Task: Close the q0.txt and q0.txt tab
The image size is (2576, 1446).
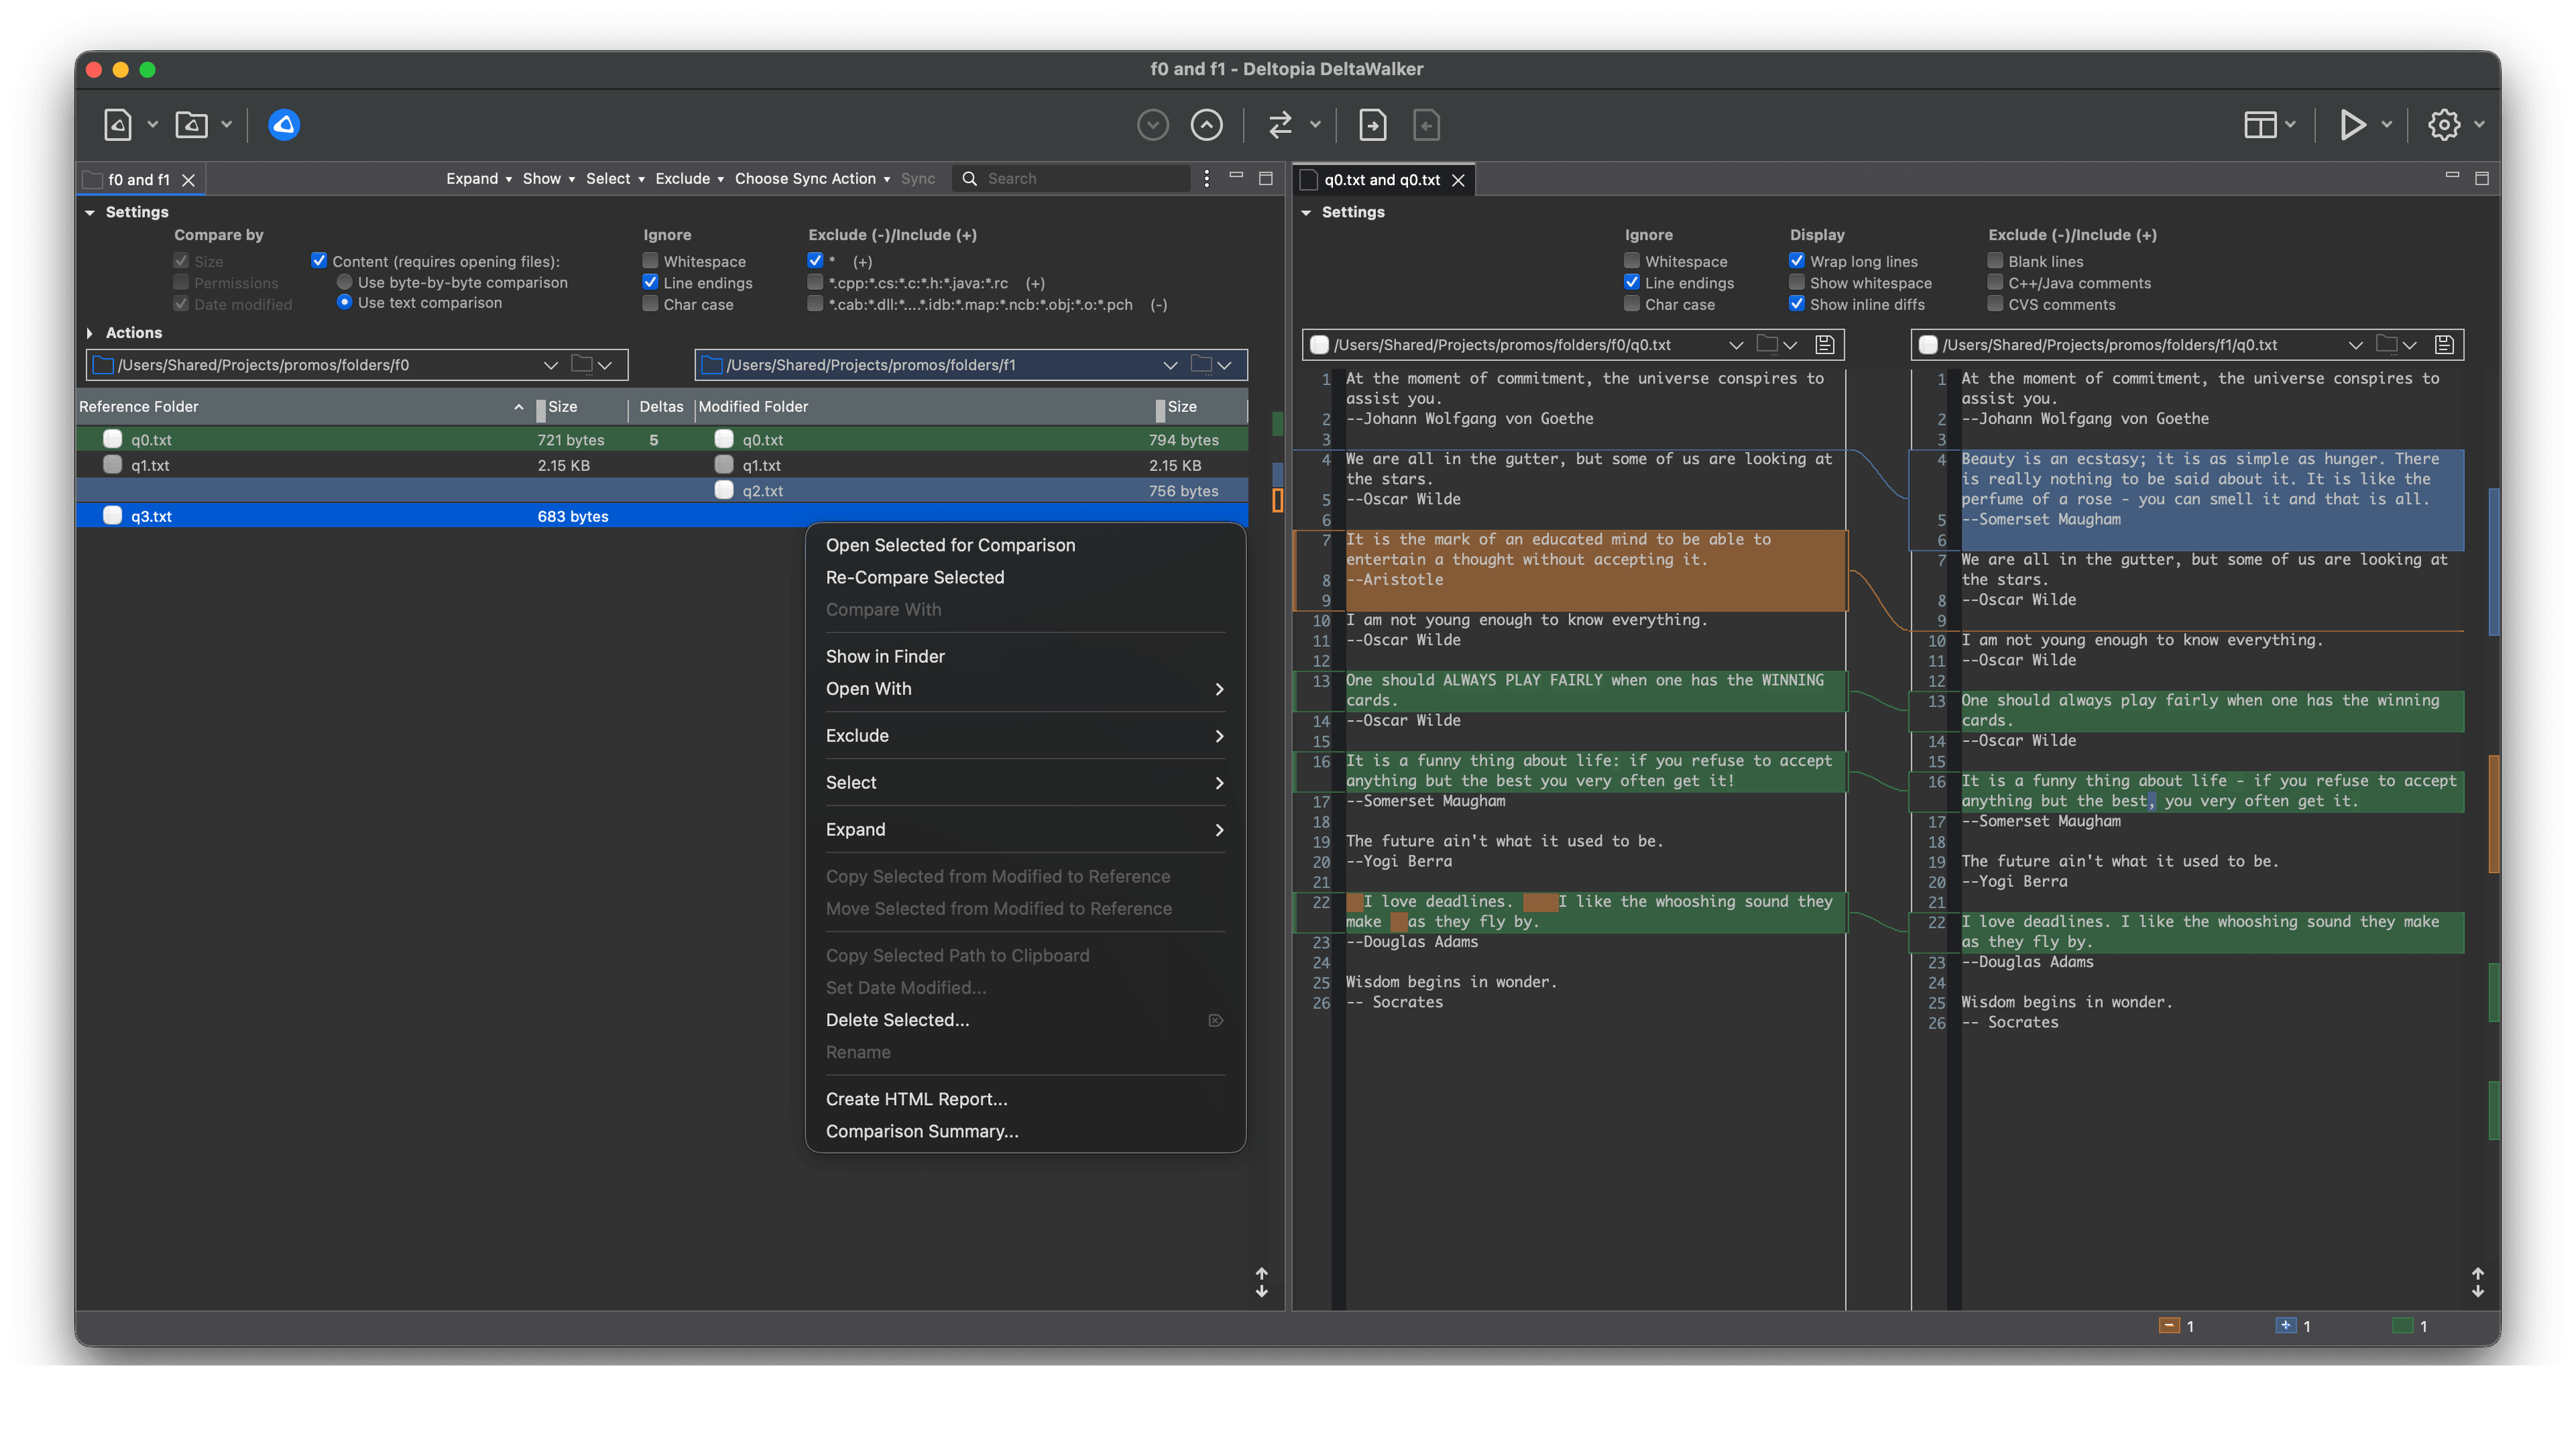Action: [1458, 180]
